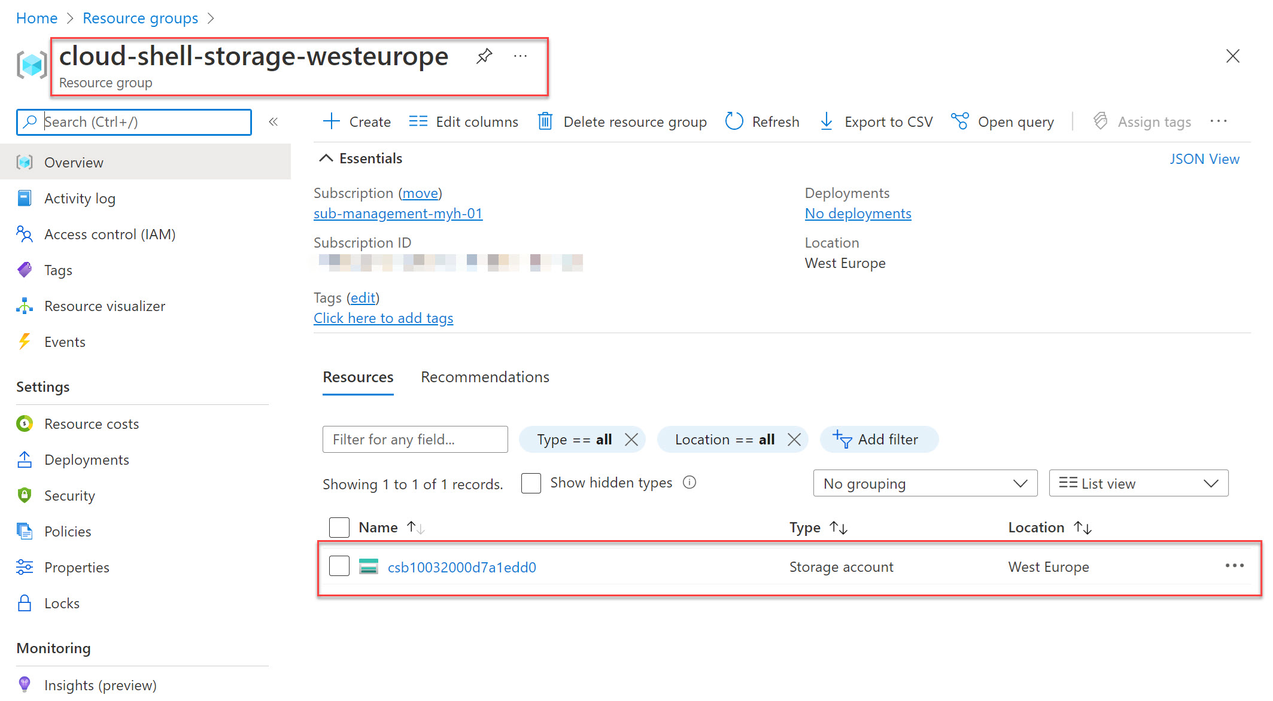Image resolution: width=1273 pixels, height=701 pixels.
Task: Check the checkbox for csb10032000d7a1edd0
Action: pos(339,565)
